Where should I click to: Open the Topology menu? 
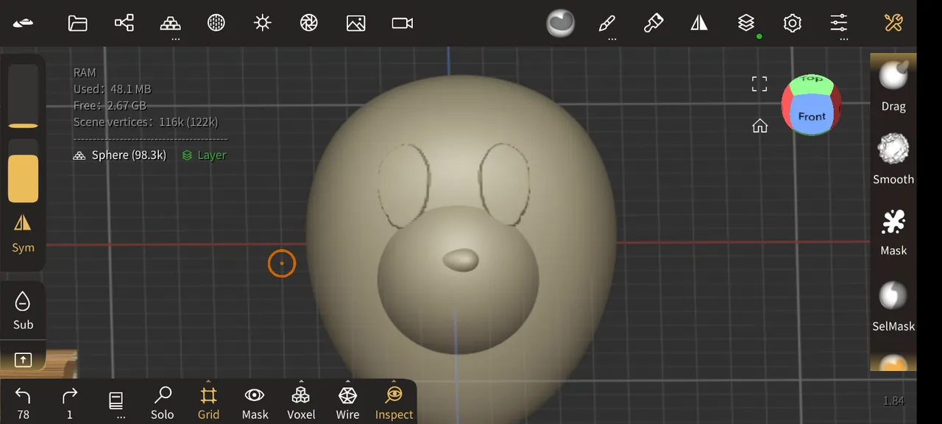[x=171, y=23]
